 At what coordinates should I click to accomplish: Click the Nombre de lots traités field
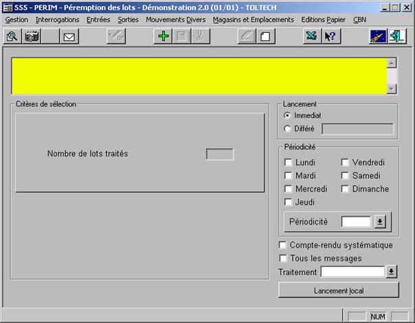pos(219,154)
